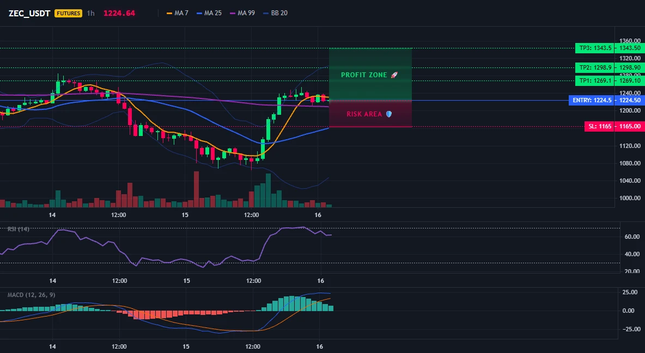
Task: Click the RSI (14) indicator label
Action: coord(18,229)
